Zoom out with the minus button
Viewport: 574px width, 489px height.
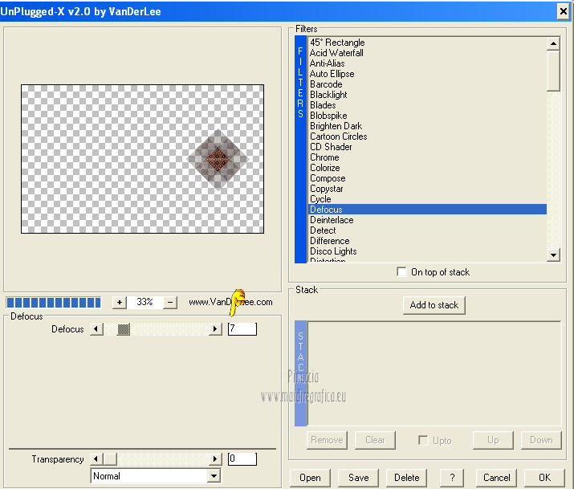tap(170, 303)
